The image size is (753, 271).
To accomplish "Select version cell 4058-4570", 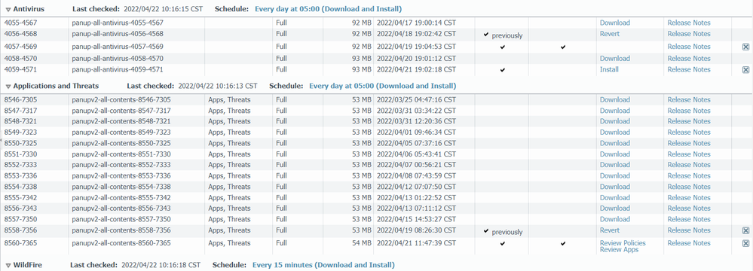I will [x=20, y=59].
